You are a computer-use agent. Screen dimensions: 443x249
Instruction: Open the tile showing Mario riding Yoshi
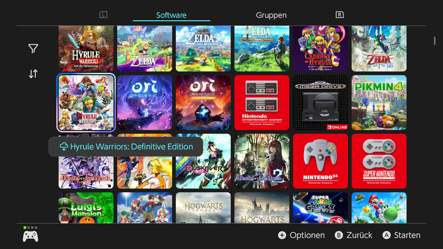pos(379,208)
